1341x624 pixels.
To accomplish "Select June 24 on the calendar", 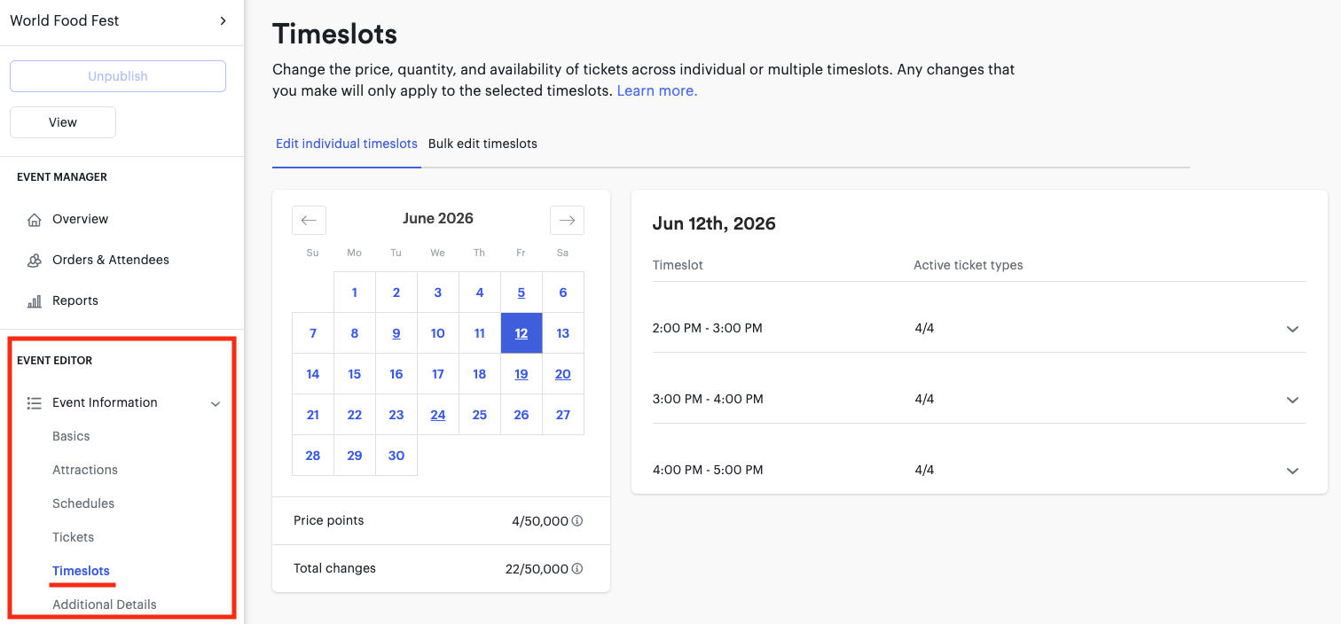I will tap(438, 415).
